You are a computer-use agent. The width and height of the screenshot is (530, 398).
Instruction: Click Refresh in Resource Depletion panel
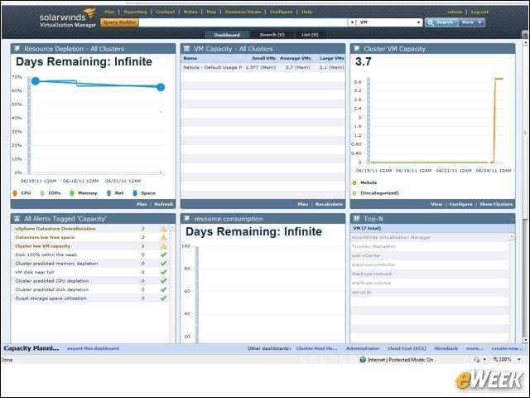164,204
